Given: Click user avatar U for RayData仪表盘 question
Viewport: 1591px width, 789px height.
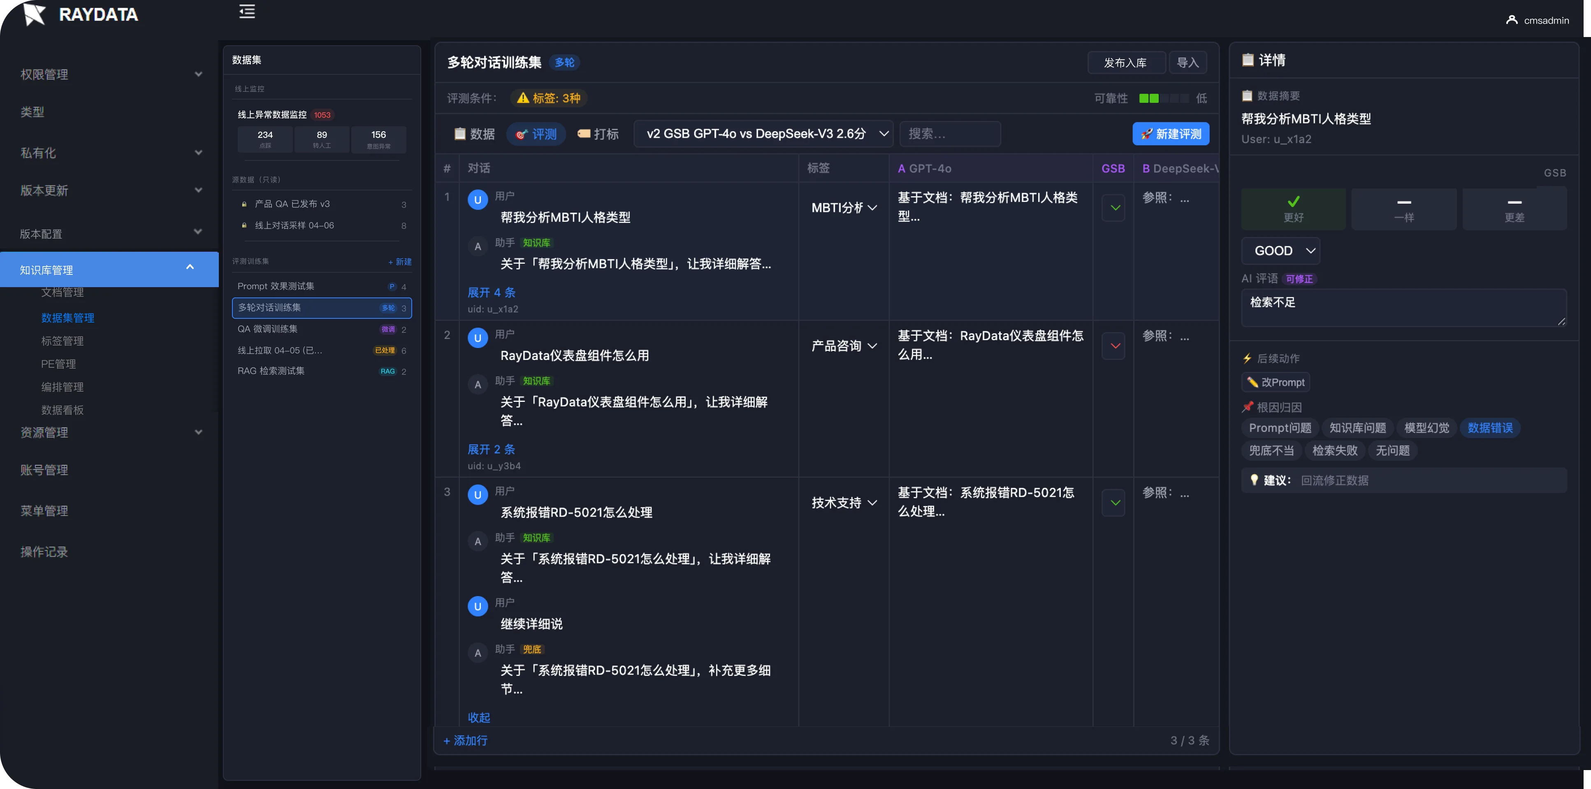Looking at the screenshot, I should [478, 338].
